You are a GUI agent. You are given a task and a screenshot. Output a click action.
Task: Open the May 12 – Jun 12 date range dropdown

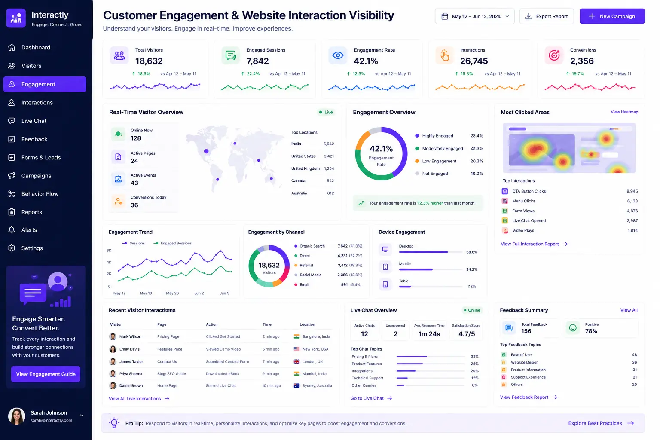[475, 16]
